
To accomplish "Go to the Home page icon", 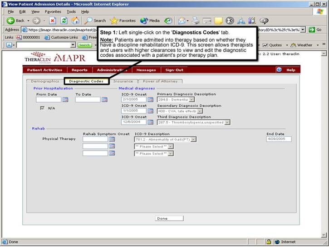I will [x=75, y=20].
